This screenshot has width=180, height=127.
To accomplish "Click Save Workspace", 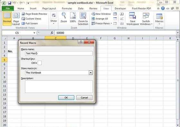I will pyautogui.click(x=132, y=19).
